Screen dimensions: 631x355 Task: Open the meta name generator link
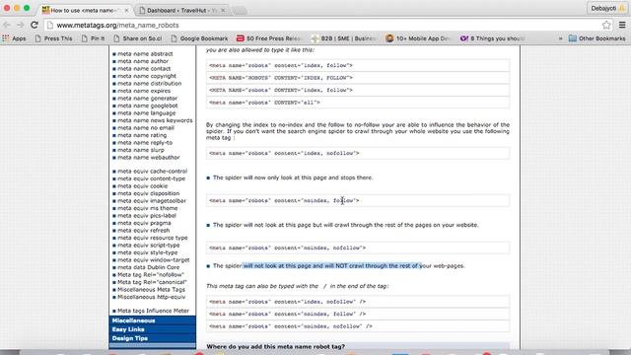(x=147, y=99)
